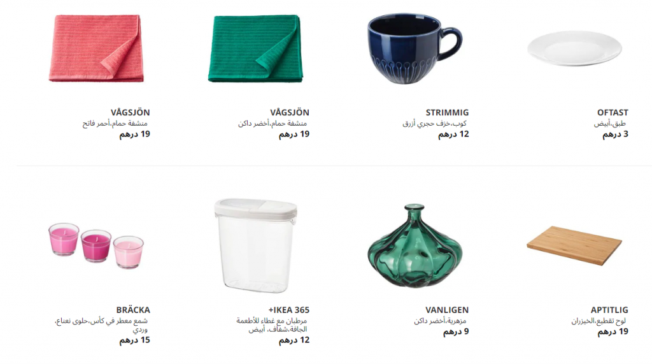The height and width of the screenshot is (364, 652).
Task: View the bamboo APTITLIG chopping board photo
Action: point(574,245)
